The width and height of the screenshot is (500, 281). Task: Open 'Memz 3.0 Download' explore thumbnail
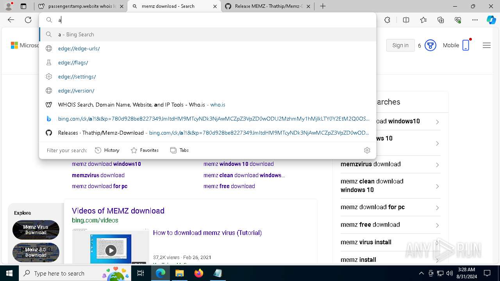coord(36,252)
